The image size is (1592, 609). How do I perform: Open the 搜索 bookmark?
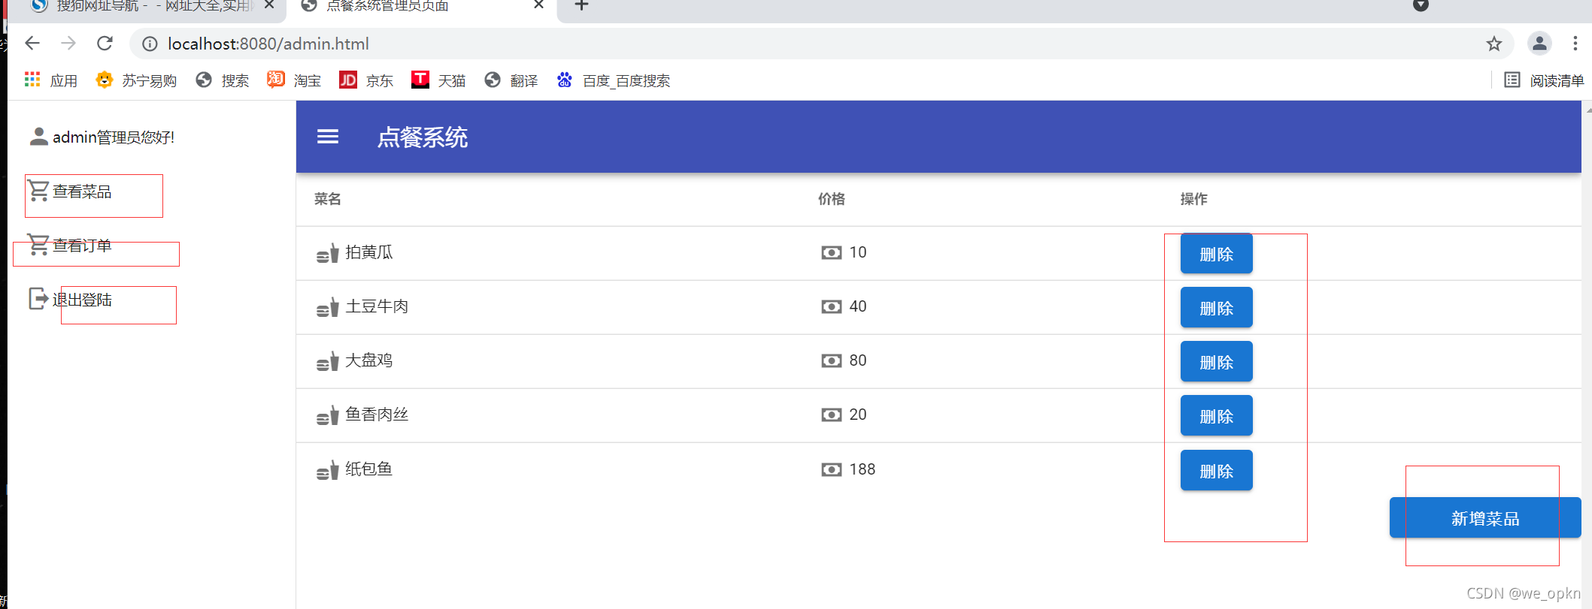222,80
